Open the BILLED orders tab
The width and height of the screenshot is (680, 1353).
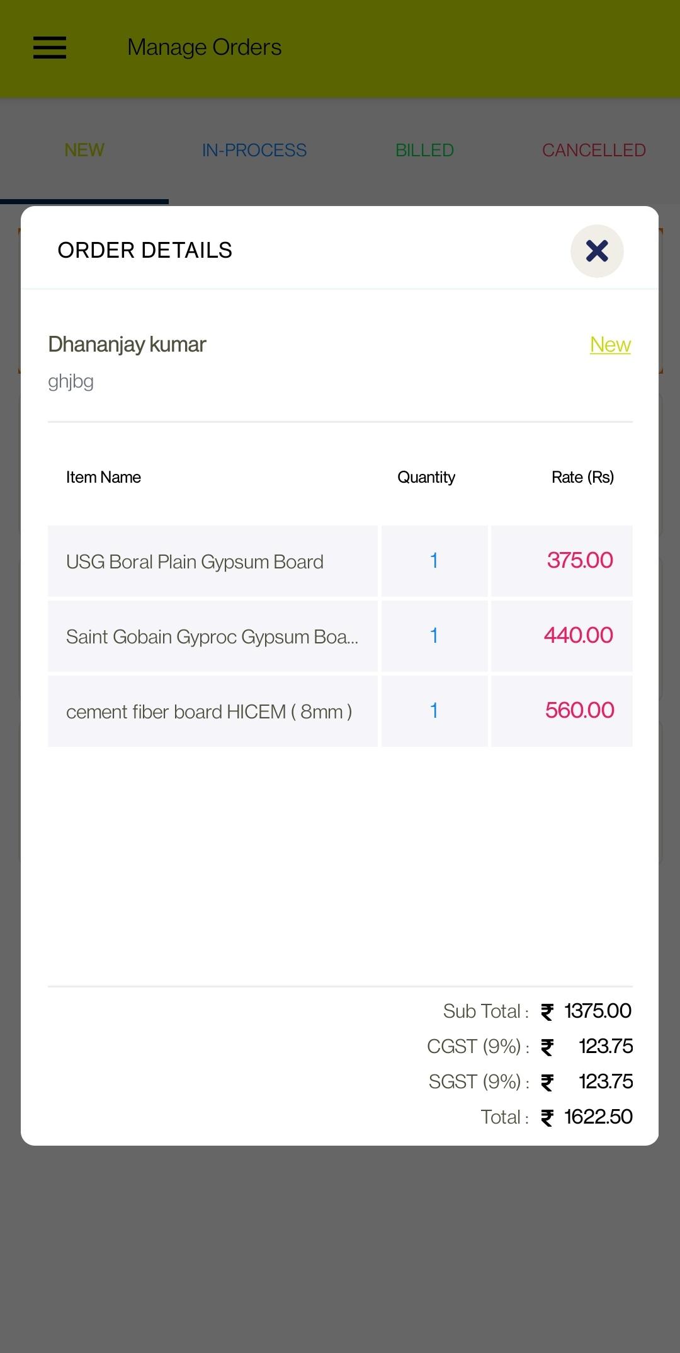424,150
